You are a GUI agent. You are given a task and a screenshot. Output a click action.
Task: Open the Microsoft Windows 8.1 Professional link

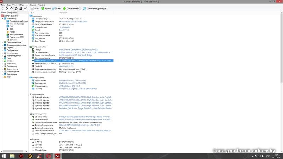tap(73, 22)
